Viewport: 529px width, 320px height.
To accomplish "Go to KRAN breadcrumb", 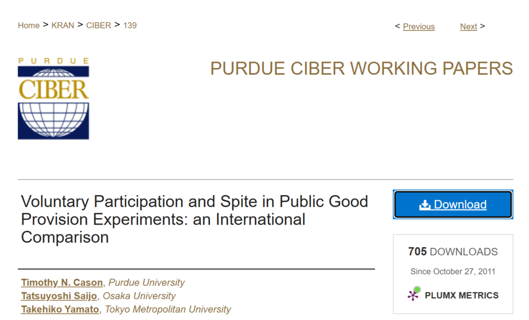I will 63,26.
